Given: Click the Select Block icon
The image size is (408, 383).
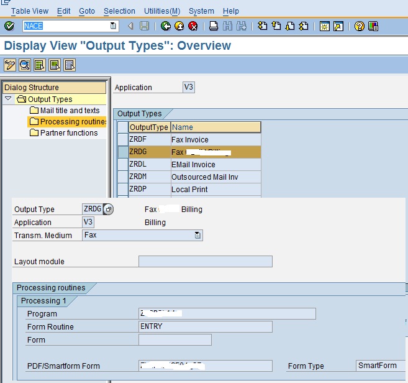Looking at the screenshot, I should click(x=55, y=65).
